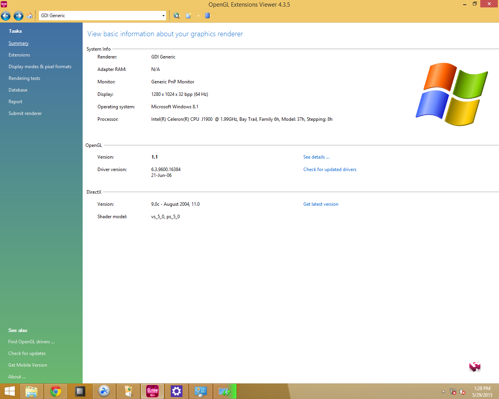Select Submit renderer in sidebar
Screen dimensions: 499x399
(25, 113)
